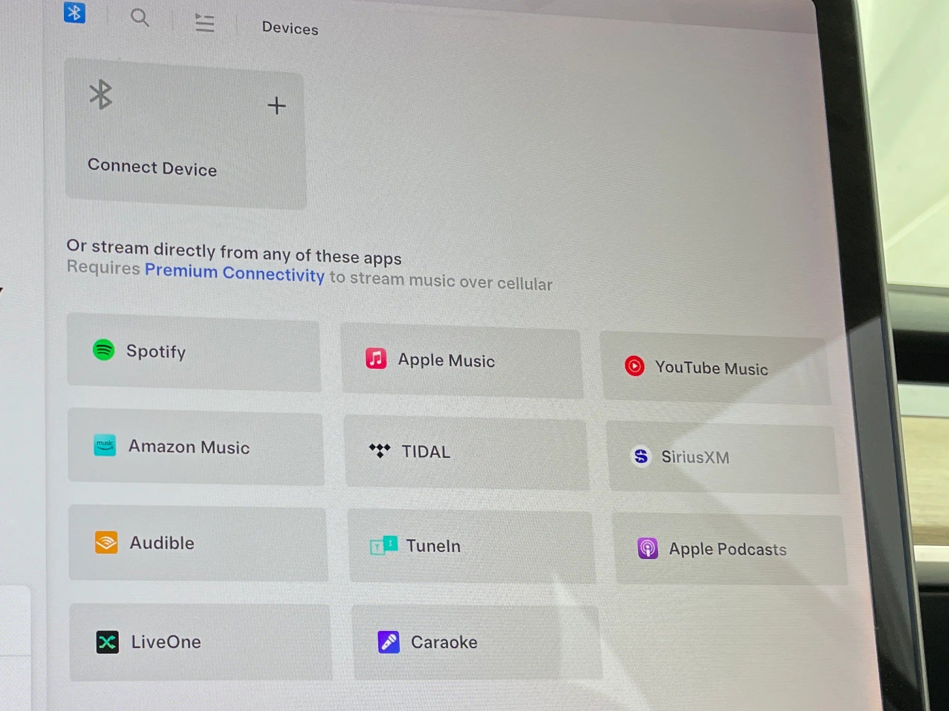Open Audible via its orange icon

click(x=106, y=542)
